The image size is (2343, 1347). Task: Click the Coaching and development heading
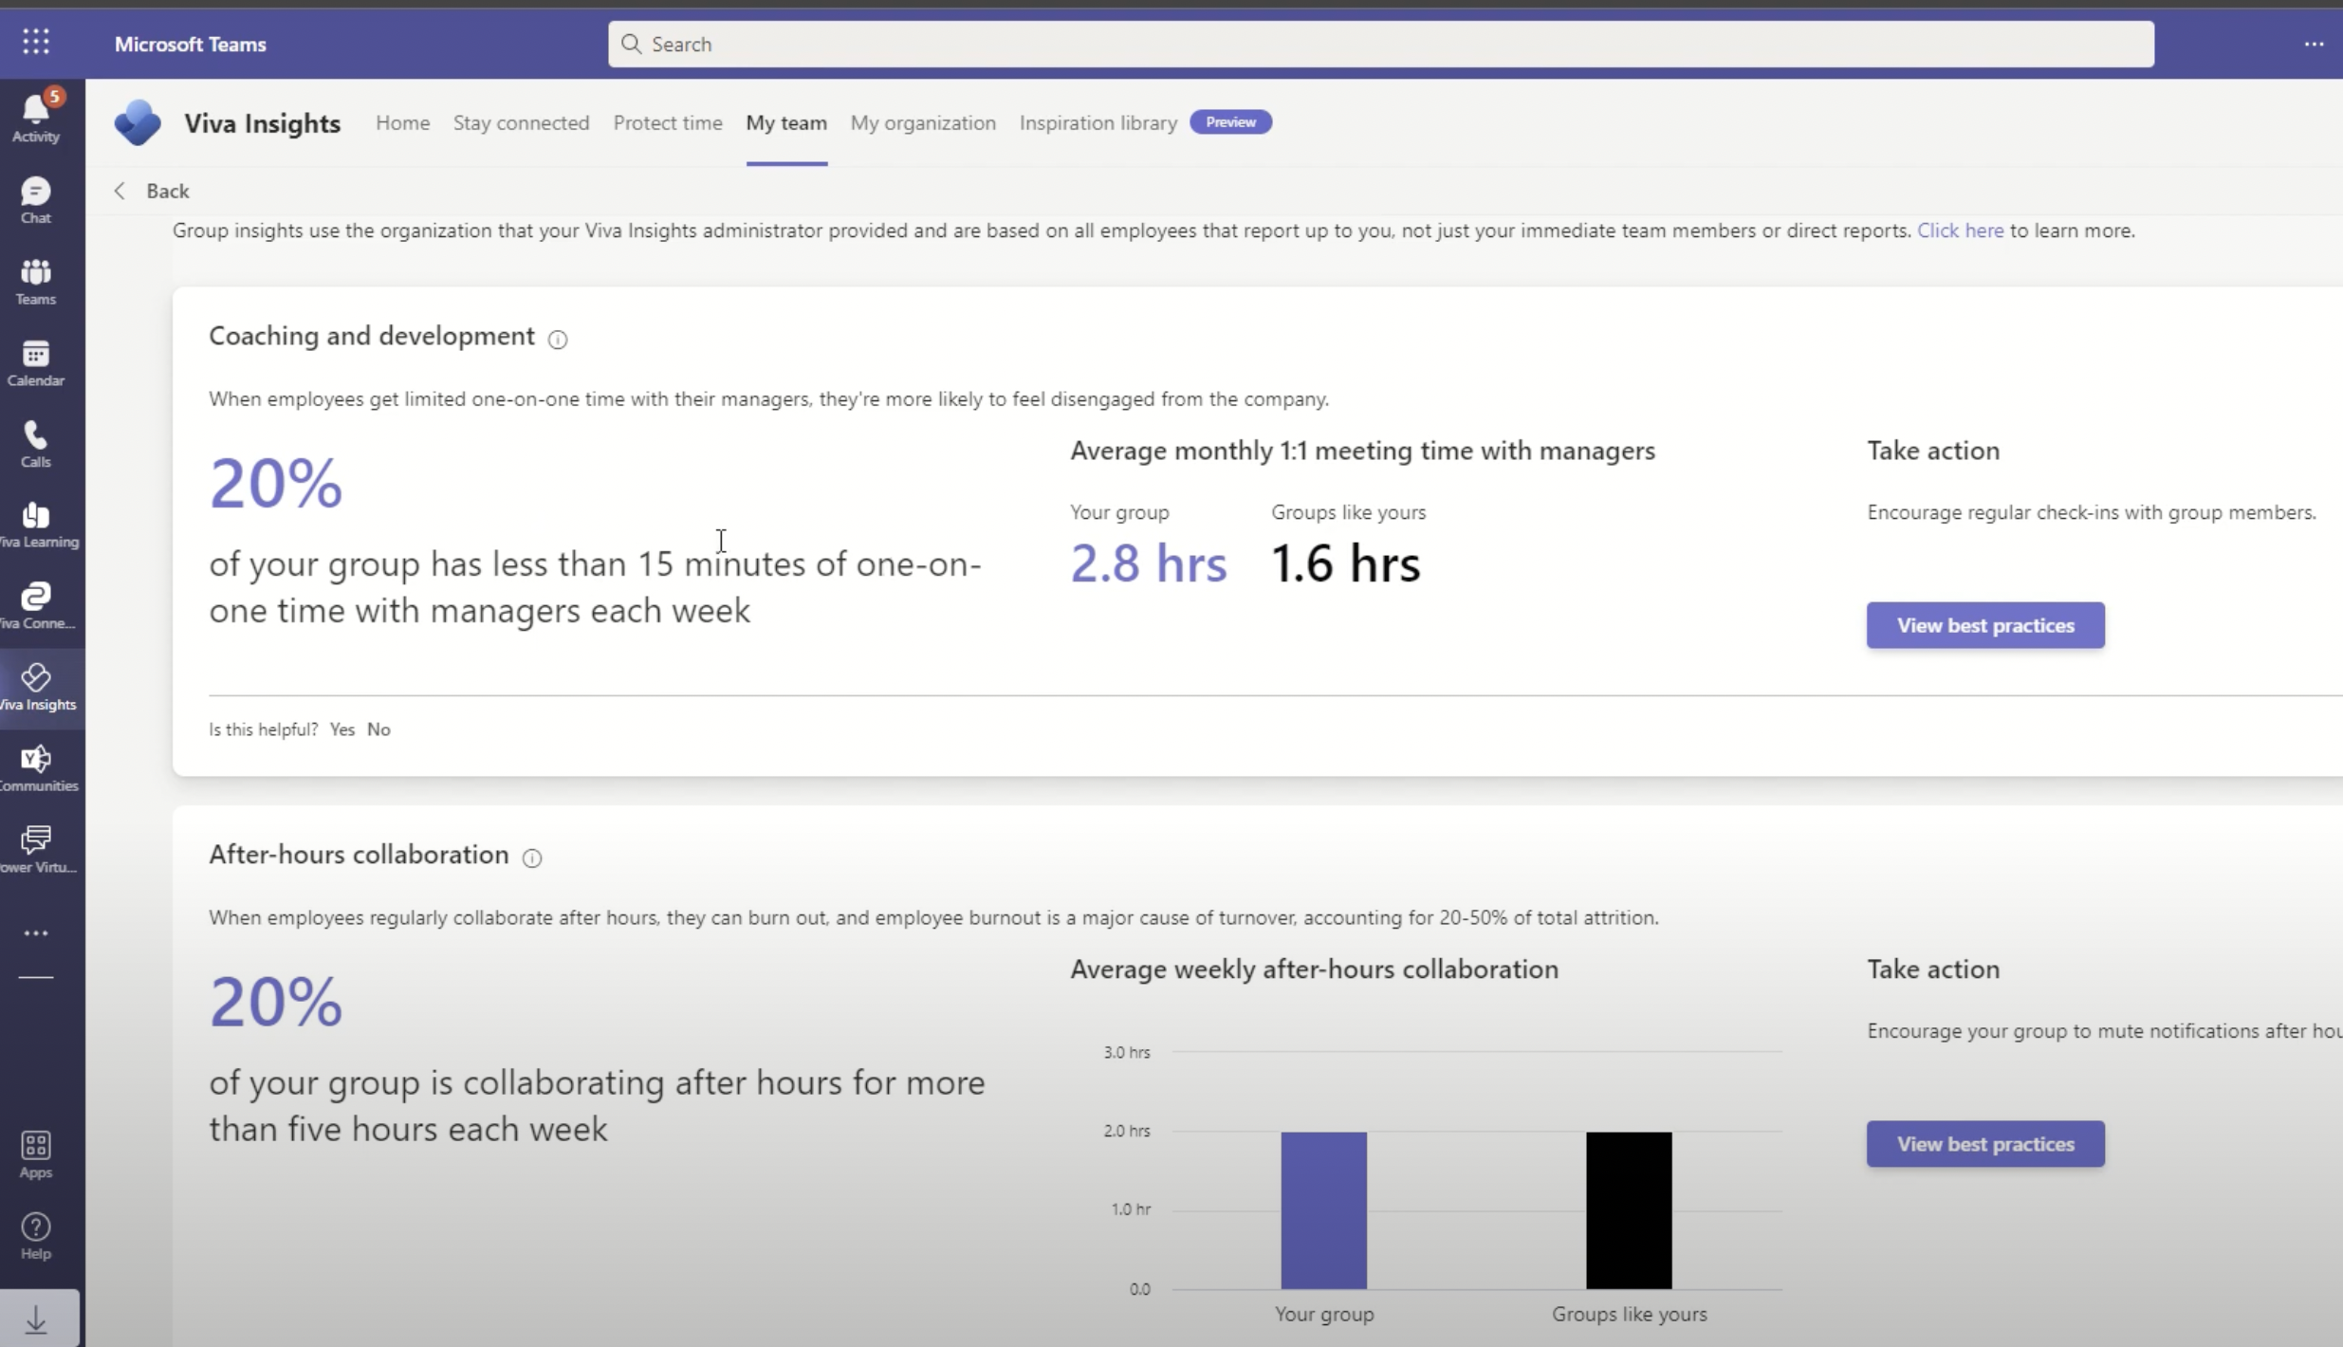pyautogui.click(x=372, y=336)
